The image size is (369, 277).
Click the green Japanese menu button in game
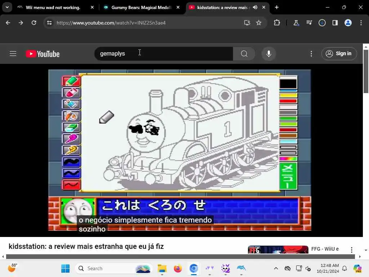[x=288, y=176]
